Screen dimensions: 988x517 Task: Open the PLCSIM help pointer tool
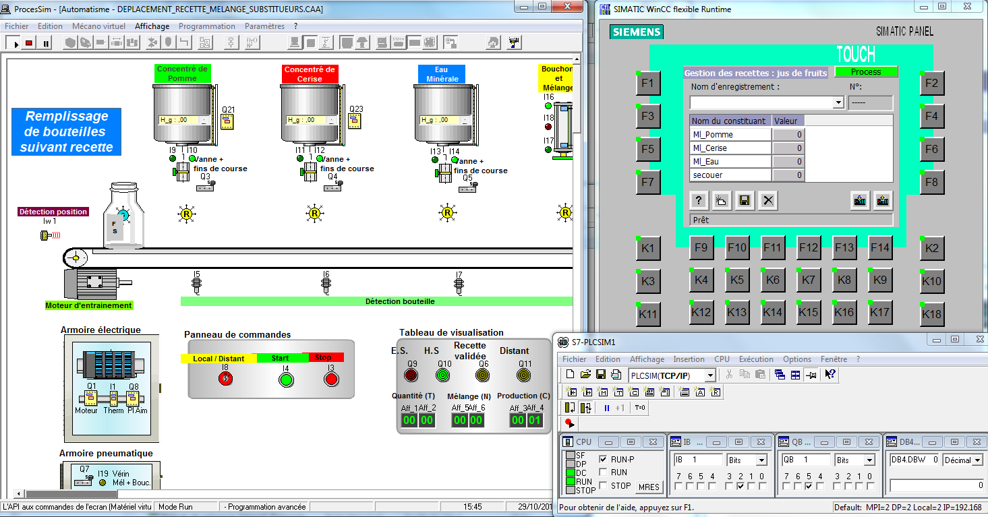[x=830, y=375]
